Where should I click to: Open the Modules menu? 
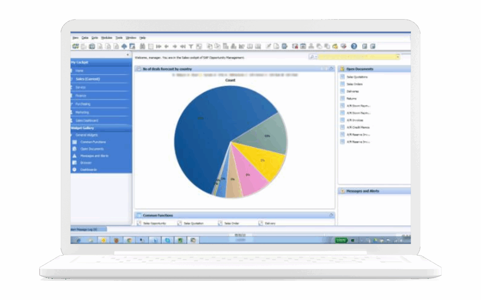pos(107,37)
